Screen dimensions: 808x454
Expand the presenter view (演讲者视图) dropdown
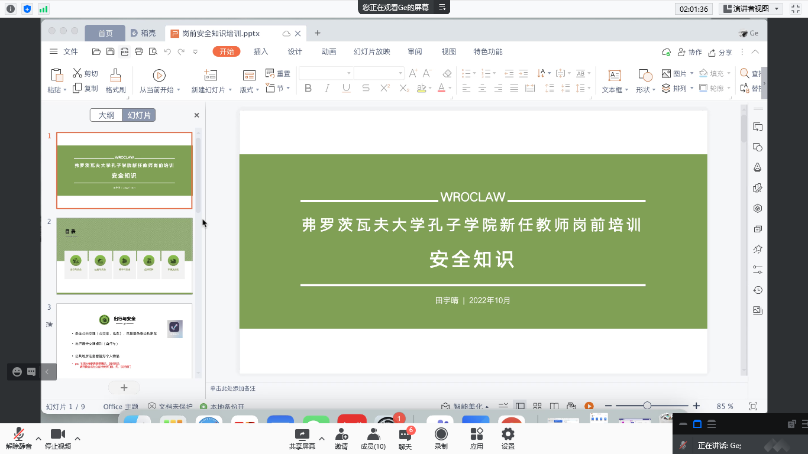click(x=776, y=8)
